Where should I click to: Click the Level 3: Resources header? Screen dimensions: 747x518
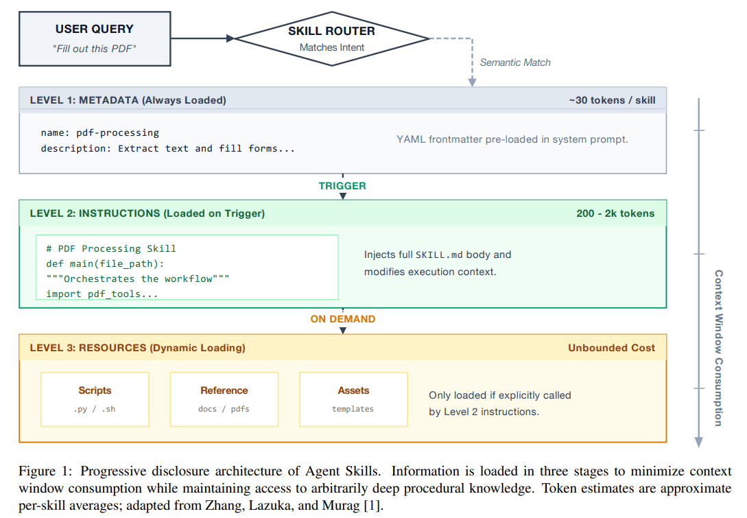(x=137, y=348)
